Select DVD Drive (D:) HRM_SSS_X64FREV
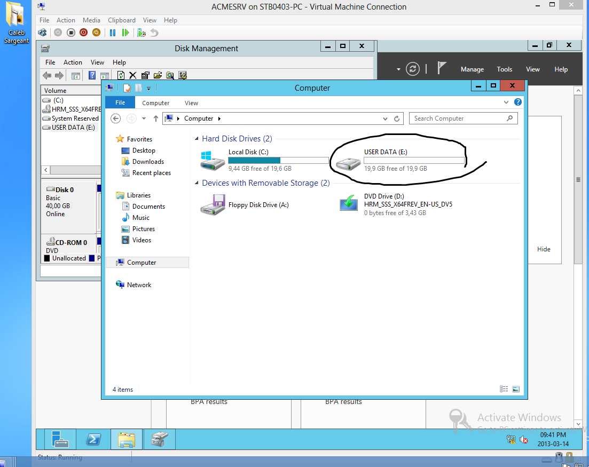Image resolution: width=589 pixels, height=467 pixels. click(396, 204)
